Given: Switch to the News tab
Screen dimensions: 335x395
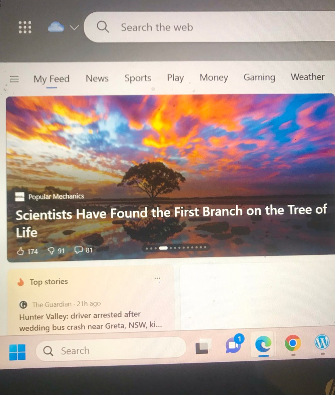Looking at the screenshot, I should [97, 78].
